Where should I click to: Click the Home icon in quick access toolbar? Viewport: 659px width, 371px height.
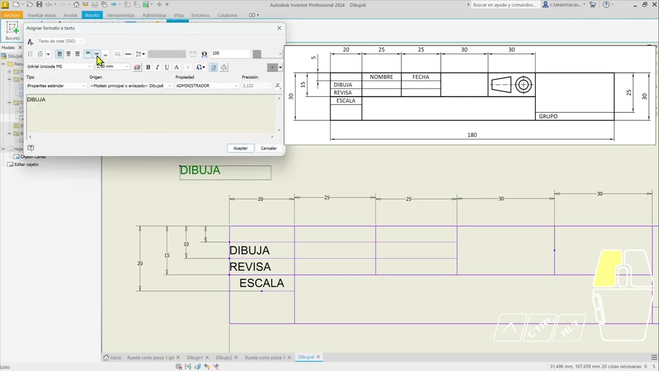point(76,5)
